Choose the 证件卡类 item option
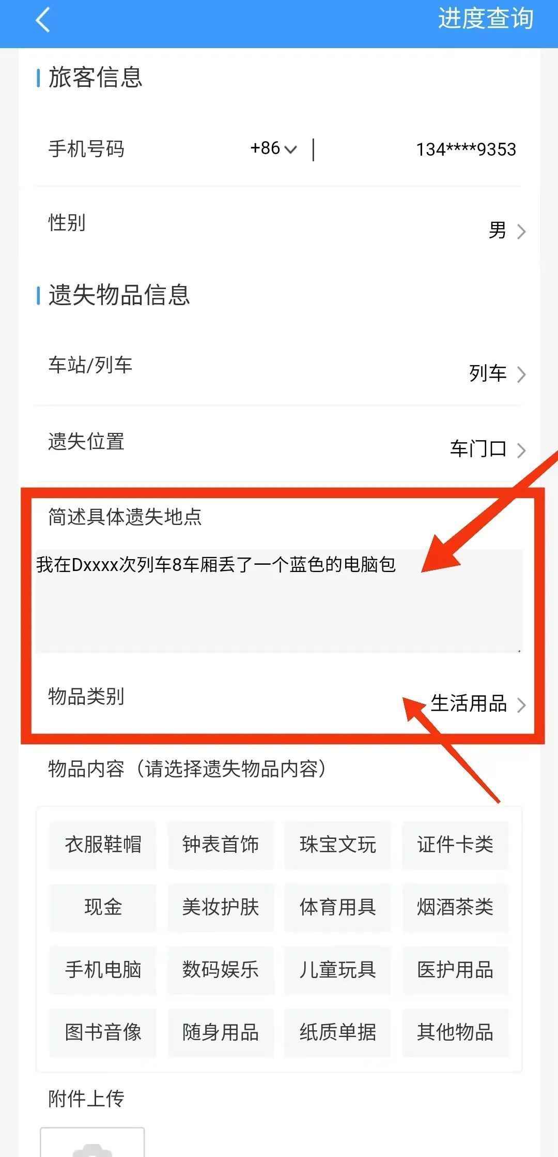This screenshot has height=1157, width=558. [455, 845]
